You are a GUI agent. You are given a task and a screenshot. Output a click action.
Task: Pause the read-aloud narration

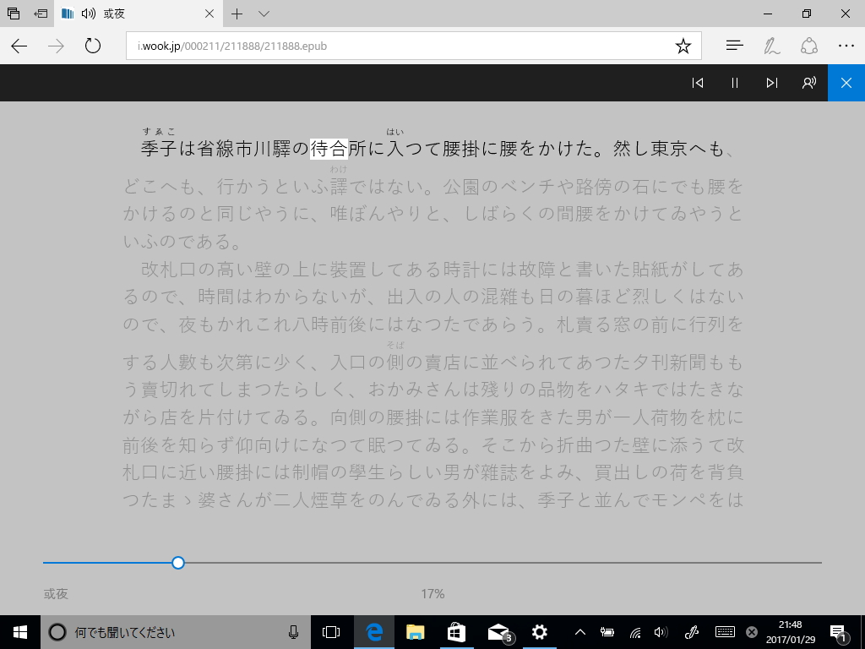coord(734,83)
